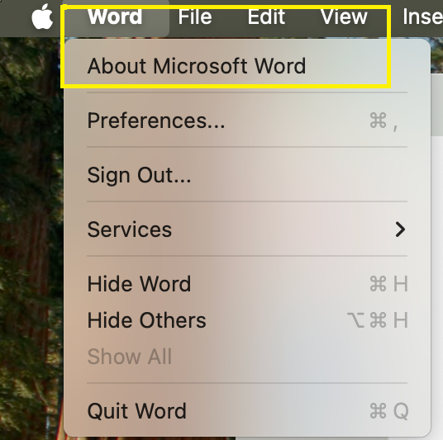Screen dimensions: 443x440
Task: Expand the Services submenu
Action: 247,229
